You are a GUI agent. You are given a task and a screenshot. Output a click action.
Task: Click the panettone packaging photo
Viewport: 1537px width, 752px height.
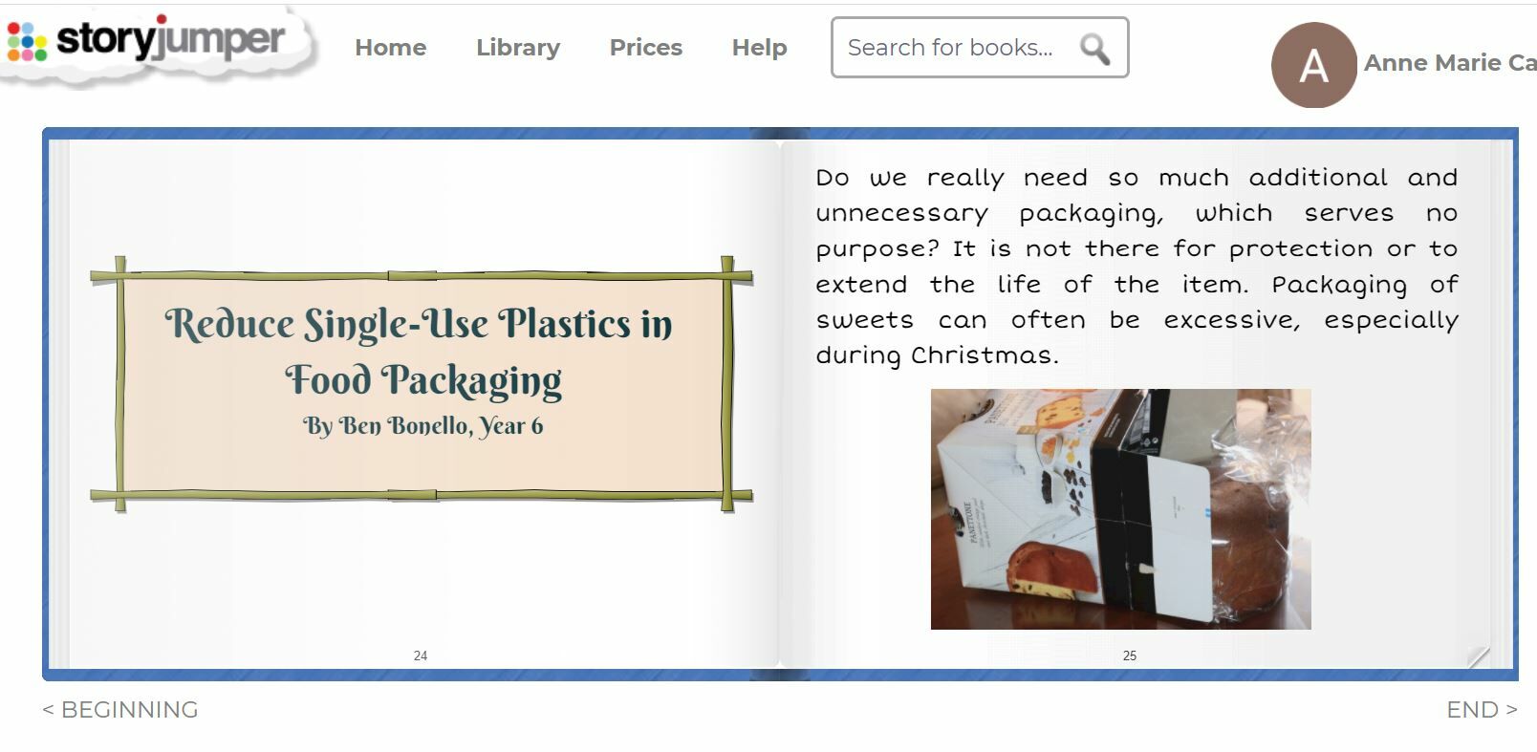(1121, 508)
